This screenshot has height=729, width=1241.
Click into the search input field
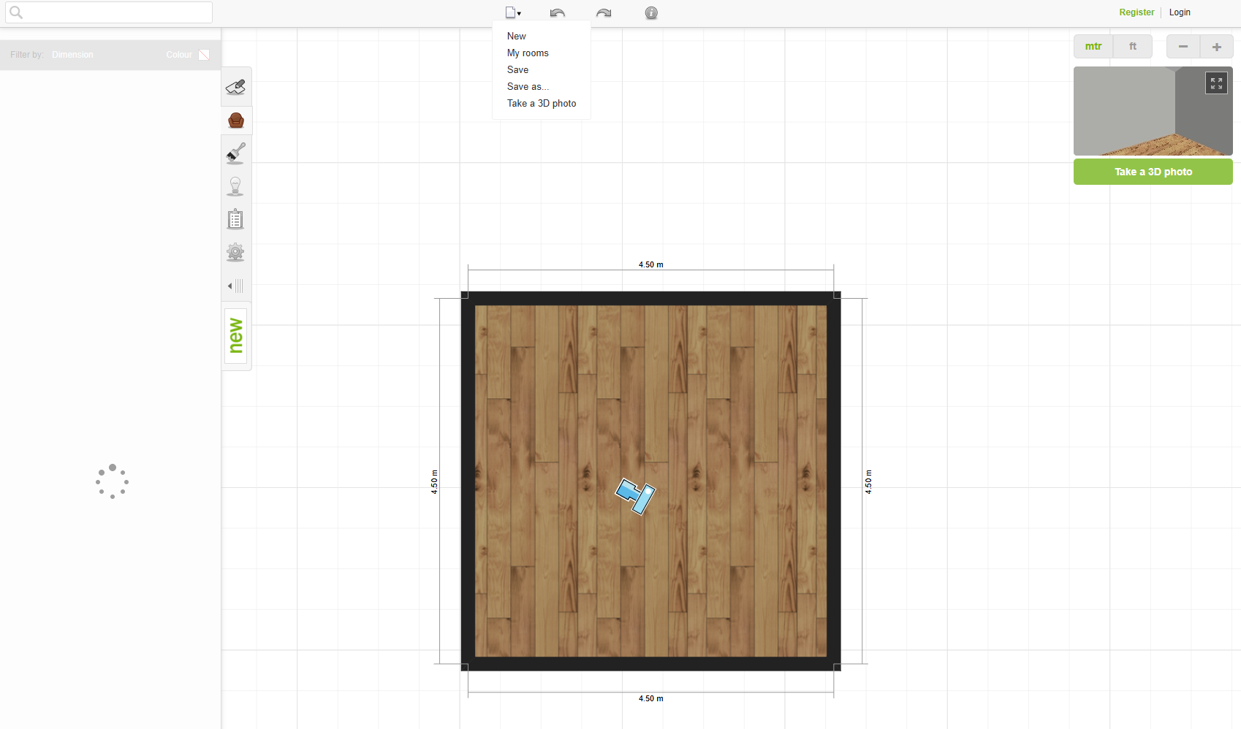pyautogui.click(x=109, y=12)
